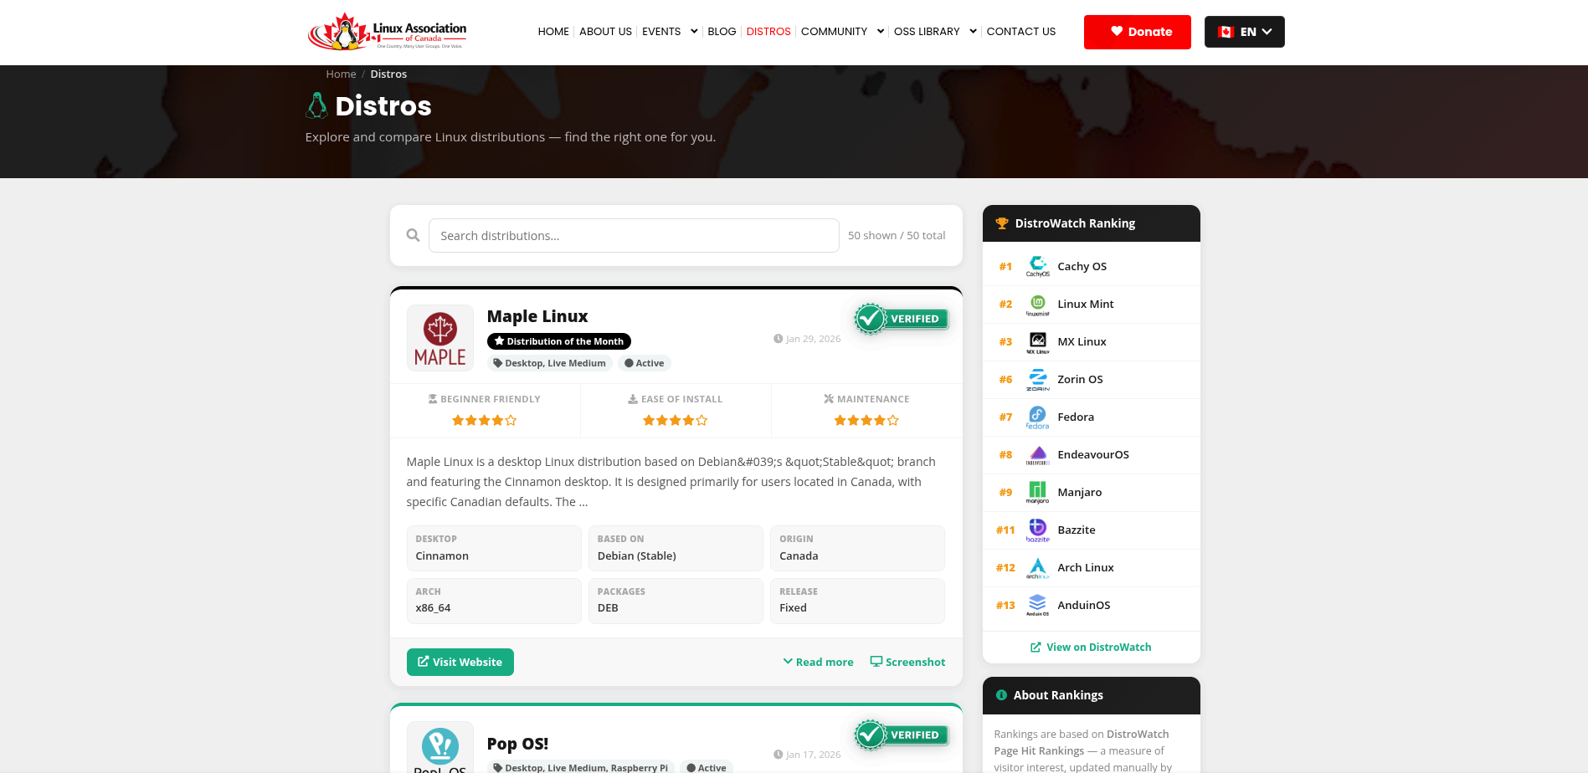Open the Maple Linux title

coord(537,316)
